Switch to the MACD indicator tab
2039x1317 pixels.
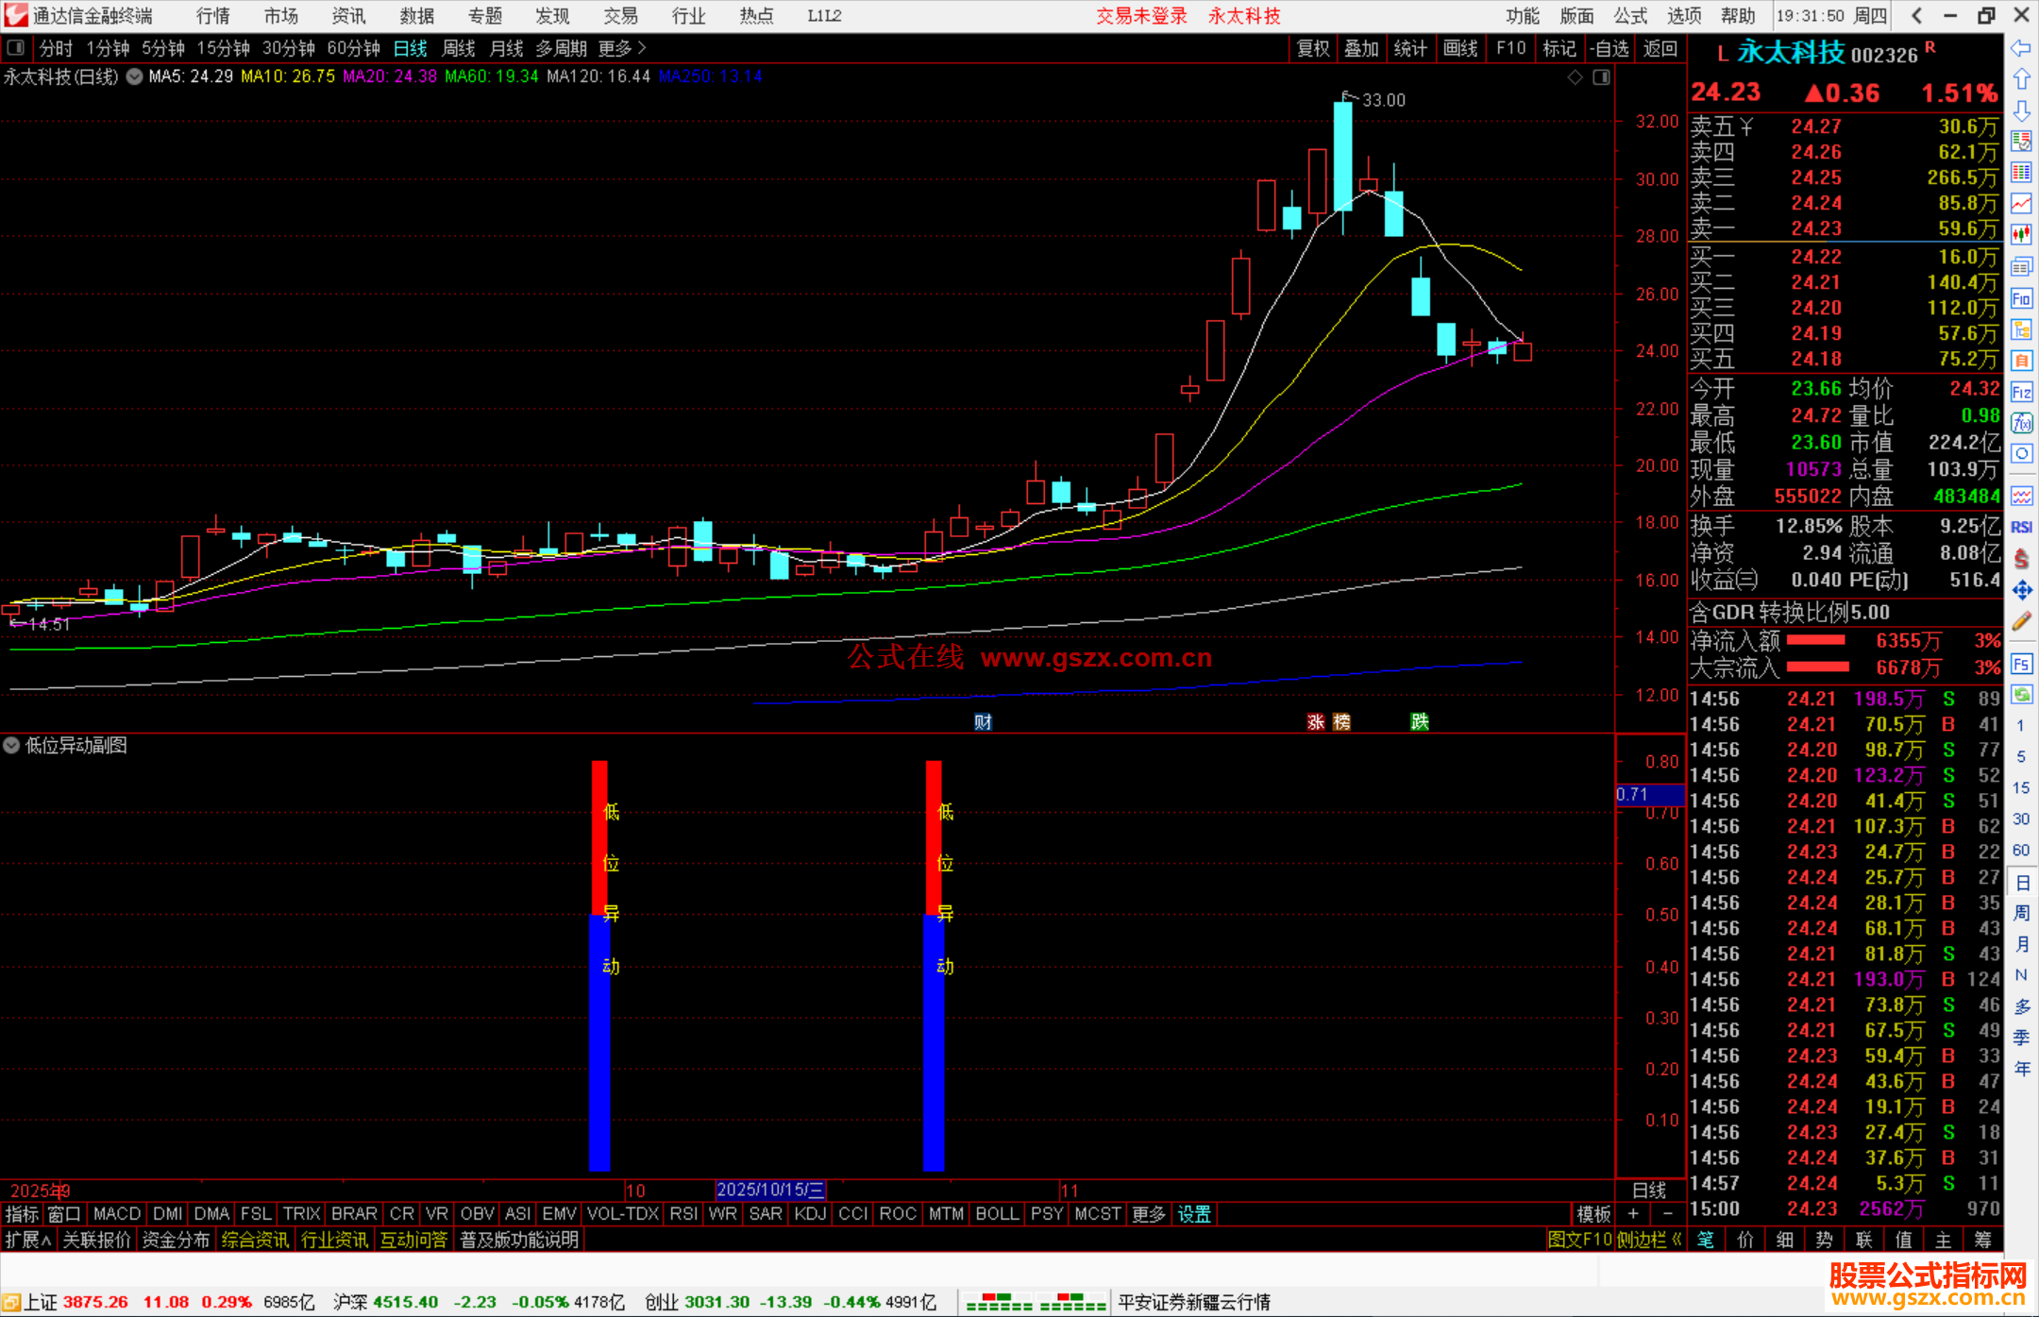(116, 1214)
